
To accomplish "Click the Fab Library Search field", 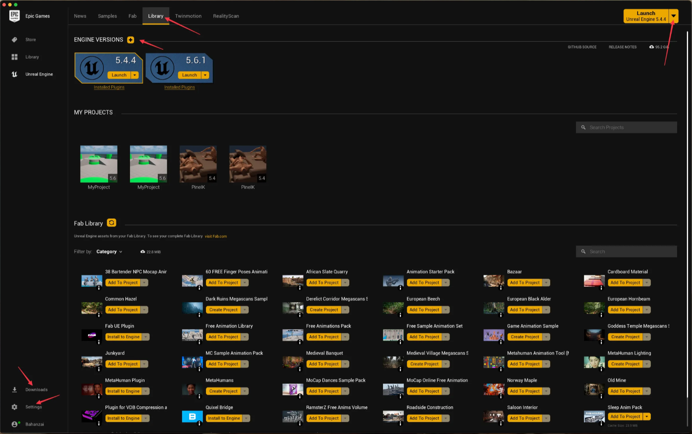I will [626, 252].
